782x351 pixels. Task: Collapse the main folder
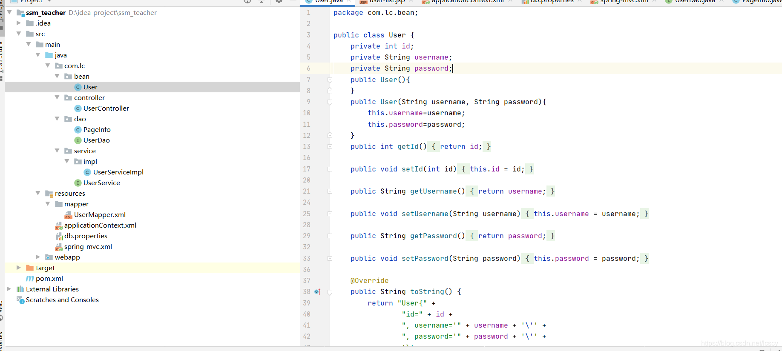[x=29, y=44]
